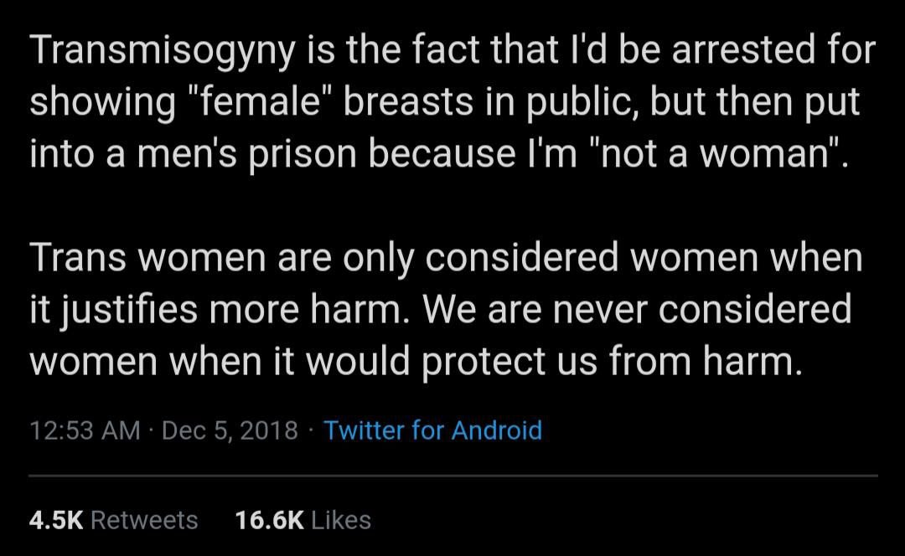905x556 pixels.
Task: Click the 4.5K number
Action: 56,520
